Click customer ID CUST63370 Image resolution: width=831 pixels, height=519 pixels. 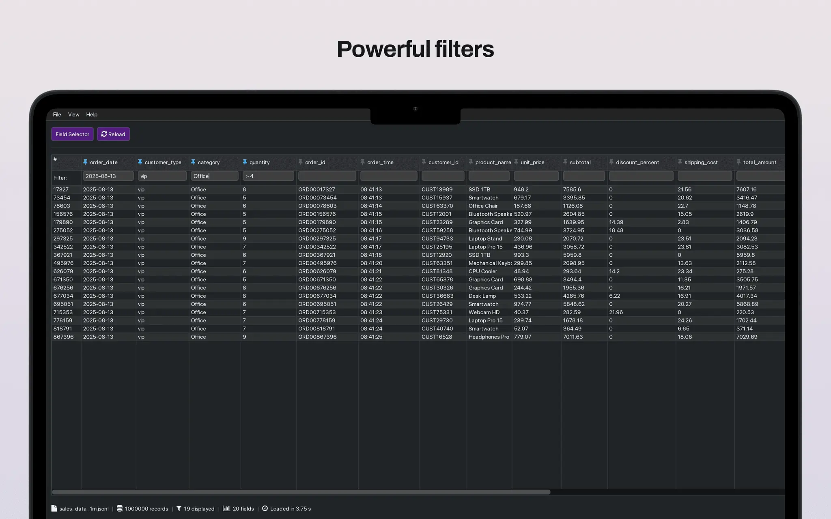click(437, 206)
